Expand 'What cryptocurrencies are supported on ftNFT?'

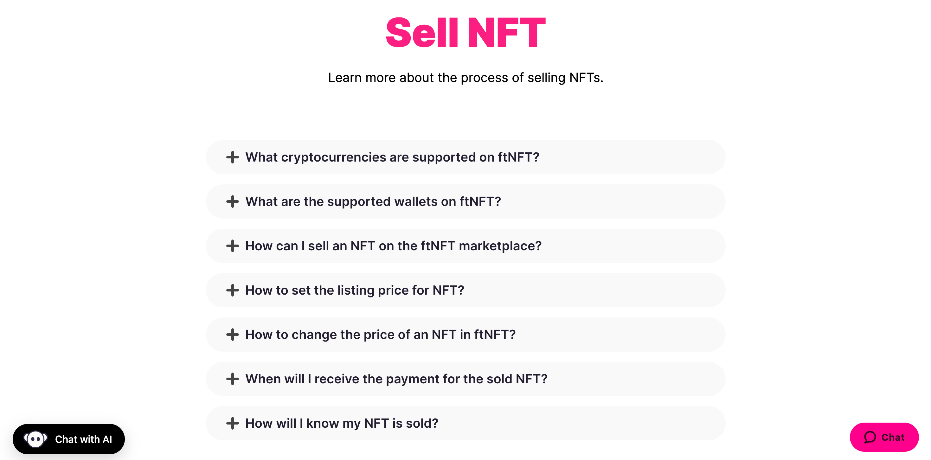pos(393,157)
